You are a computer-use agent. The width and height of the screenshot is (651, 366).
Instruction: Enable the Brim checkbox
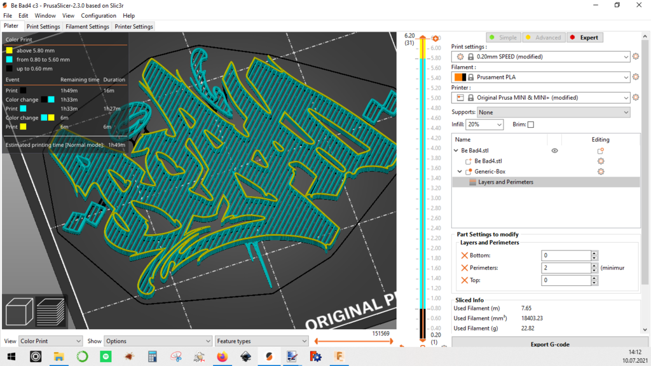(x=531, y=125)
